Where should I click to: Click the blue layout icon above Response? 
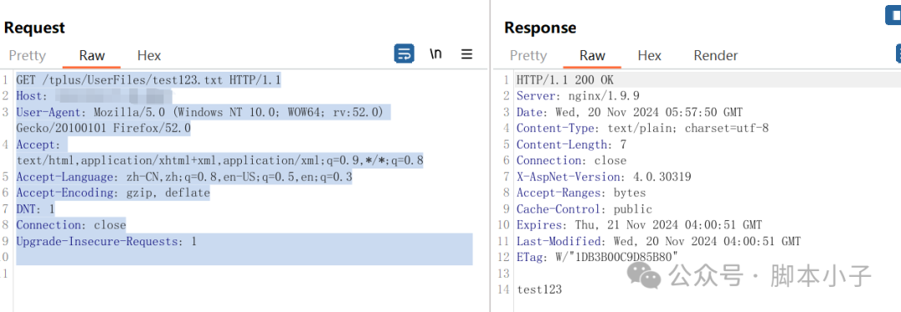point(893,16)
